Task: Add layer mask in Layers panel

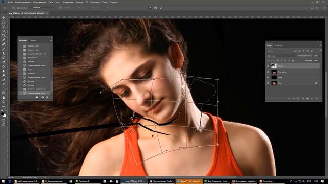Action: 298,99
